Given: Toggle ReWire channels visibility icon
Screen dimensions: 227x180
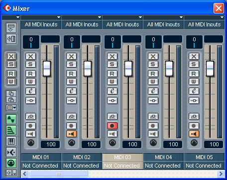Looking at the screenshot, I should point(11,152).
